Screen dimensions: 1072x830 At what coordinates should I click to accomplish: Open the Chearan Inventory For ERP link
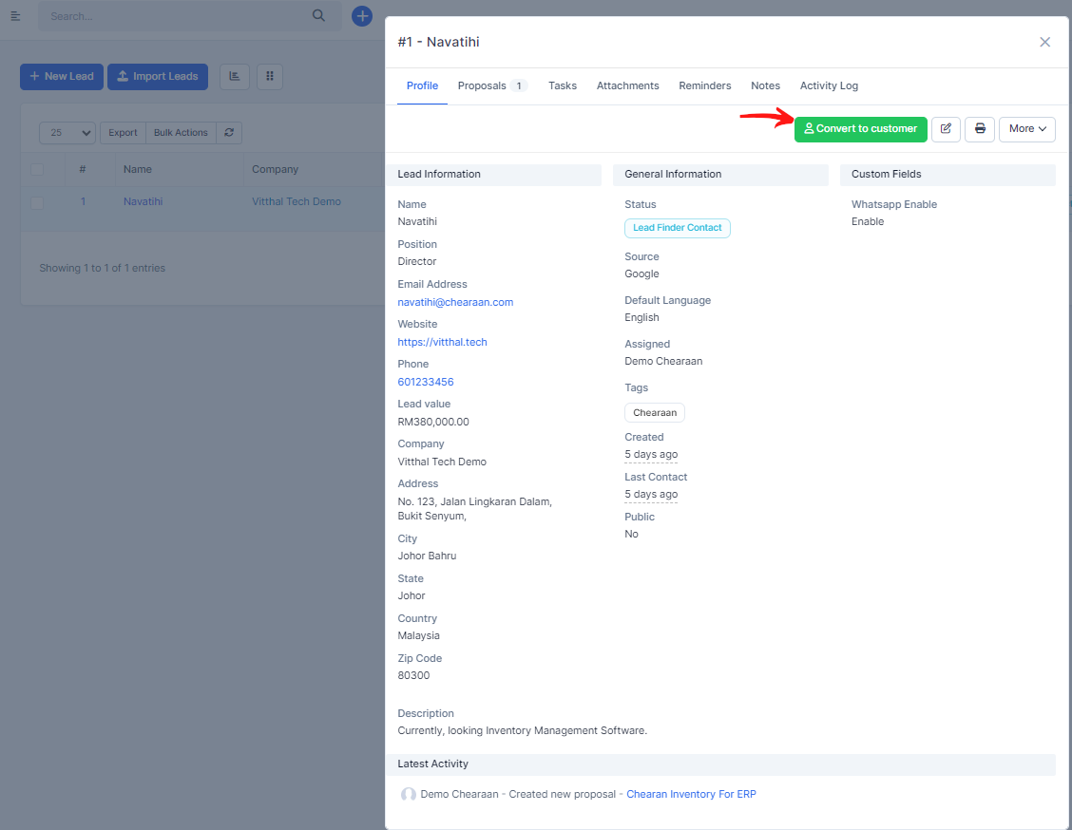coord(691,794)
